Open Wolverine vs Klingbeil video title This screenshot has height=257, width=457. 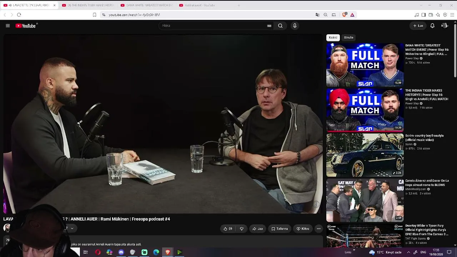(x=427, y=50)
